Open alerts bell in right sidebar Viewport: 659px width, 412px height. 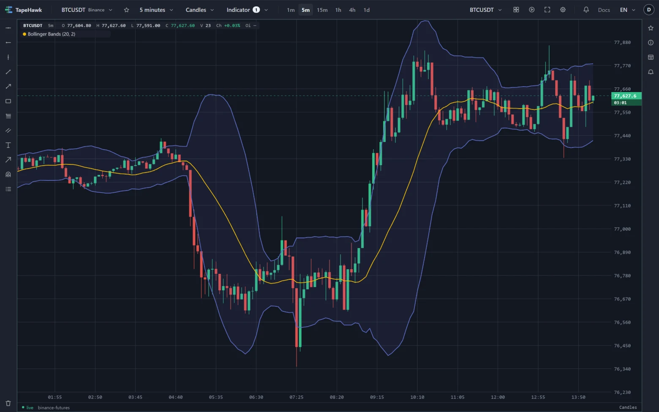(x=651, y=72)
